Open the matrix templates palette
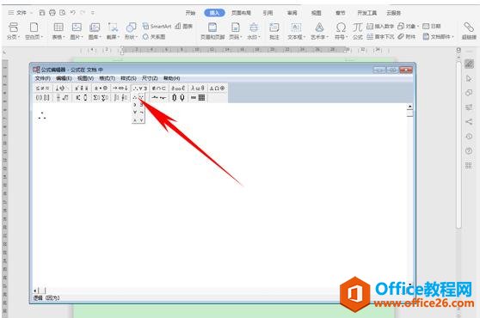 (198, 97)
